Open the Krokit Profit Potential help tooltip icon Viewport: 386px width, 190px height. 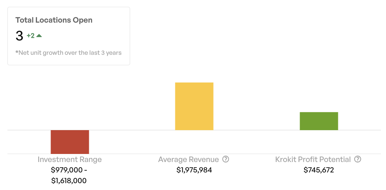[358, 159]
